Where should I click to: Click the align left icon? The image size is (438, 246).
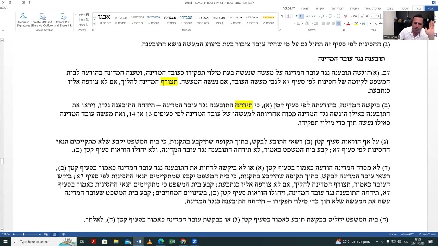328,23
